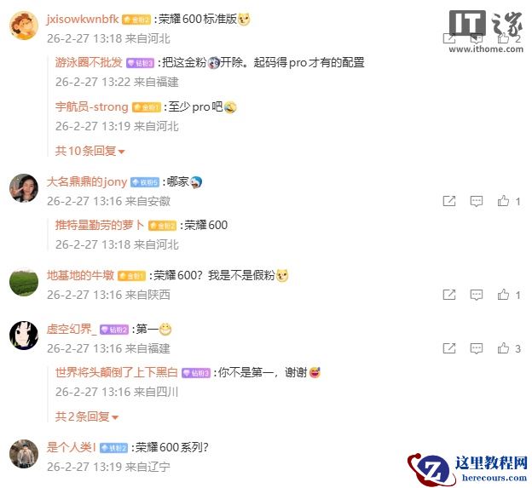Image resolution: width=532 pixels, height=488 pixels.
Task: Open the reply box on 虚空幻界_'s comment
Action: click(x=477, y=348)
